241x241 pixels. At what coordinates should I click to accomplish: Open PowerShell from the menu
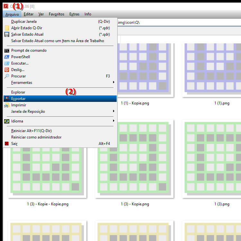pyautogui.click(x=60, y=57)
